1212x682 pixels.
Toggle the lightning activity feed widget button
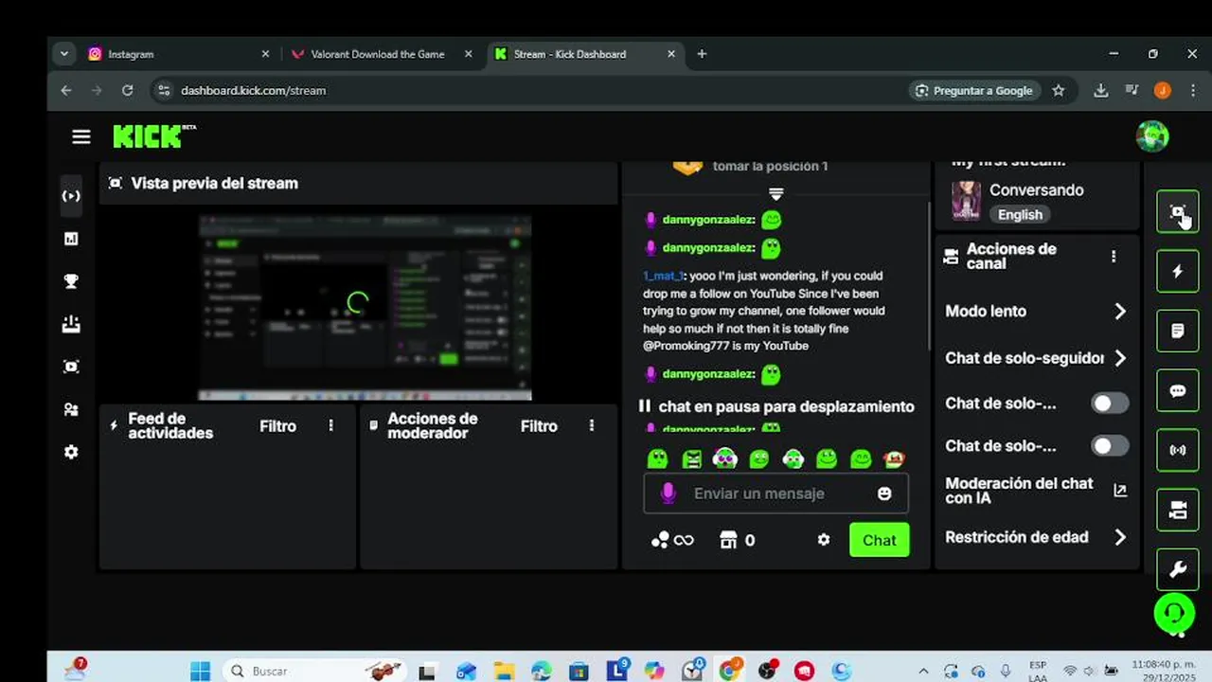[x=1177, y=272]
